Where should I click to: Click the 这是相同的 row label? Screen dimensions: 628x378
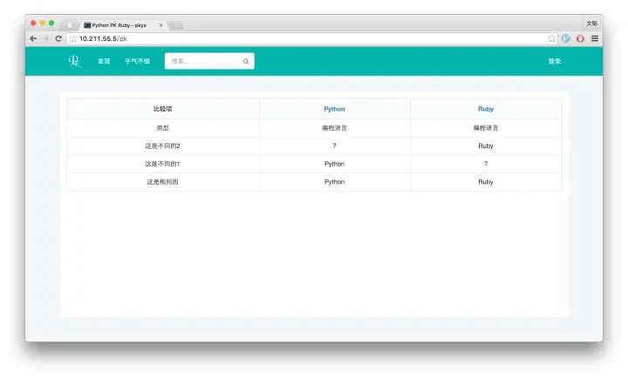point(162,182)
